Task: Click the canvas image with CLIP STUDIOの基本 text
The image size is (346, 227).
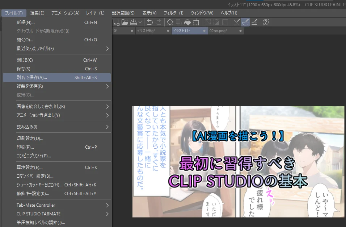Action: click(238, 162)
